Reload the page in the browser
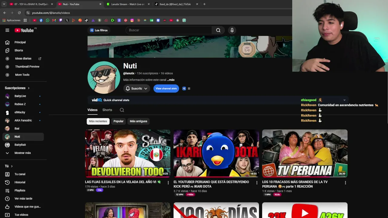Screen dimensions: 388x218 [x=19, y=13]
